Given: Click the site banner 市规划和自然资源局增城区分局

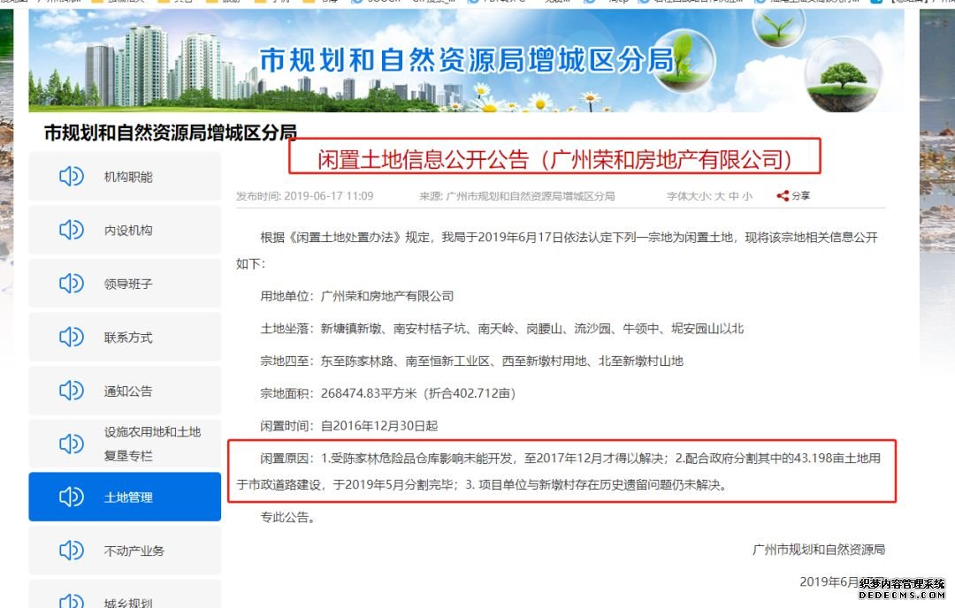Looking at the screenshot, I should click(467, 61).
